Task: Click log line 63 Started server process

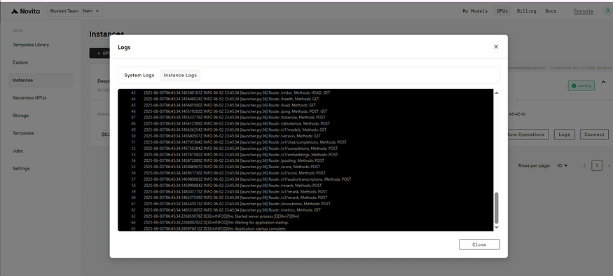Action: coord(221,216)
